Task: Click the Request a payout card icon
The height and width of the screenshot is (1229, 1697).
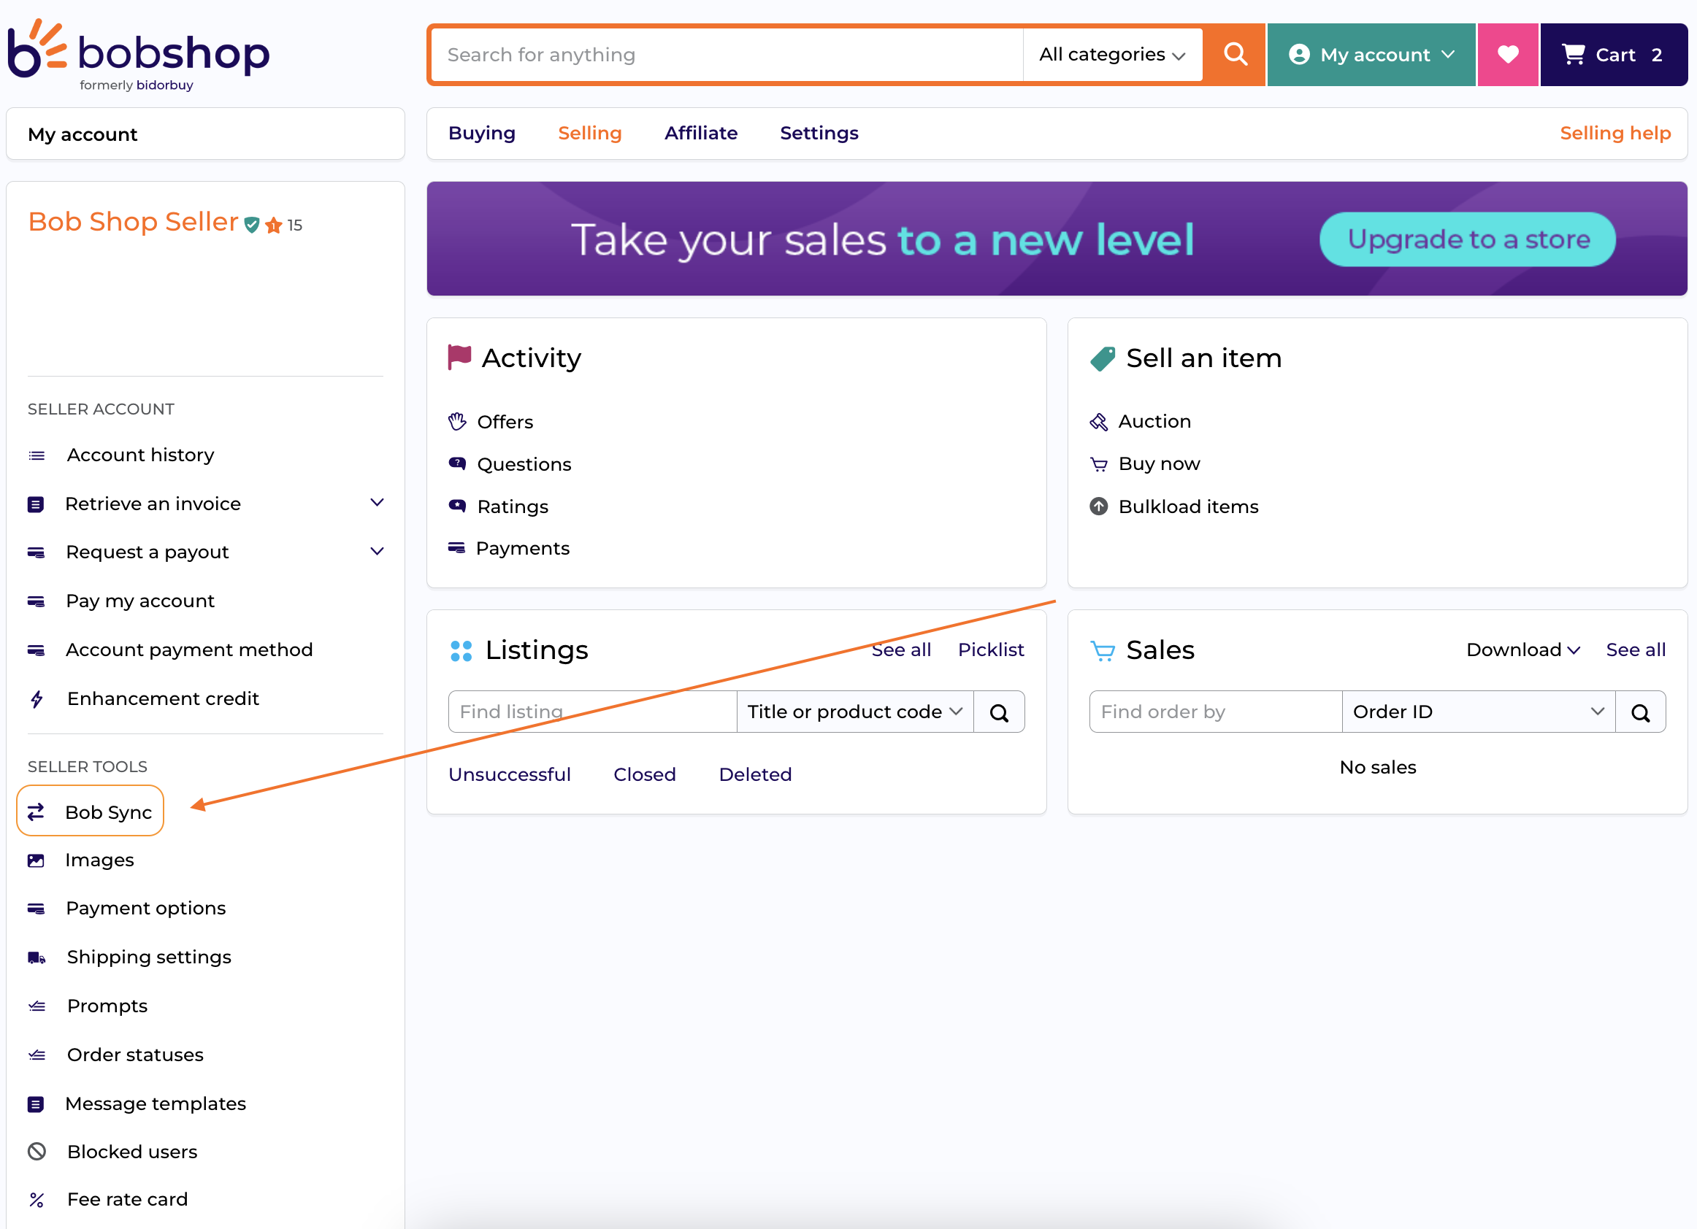Action: click(36, 552)
